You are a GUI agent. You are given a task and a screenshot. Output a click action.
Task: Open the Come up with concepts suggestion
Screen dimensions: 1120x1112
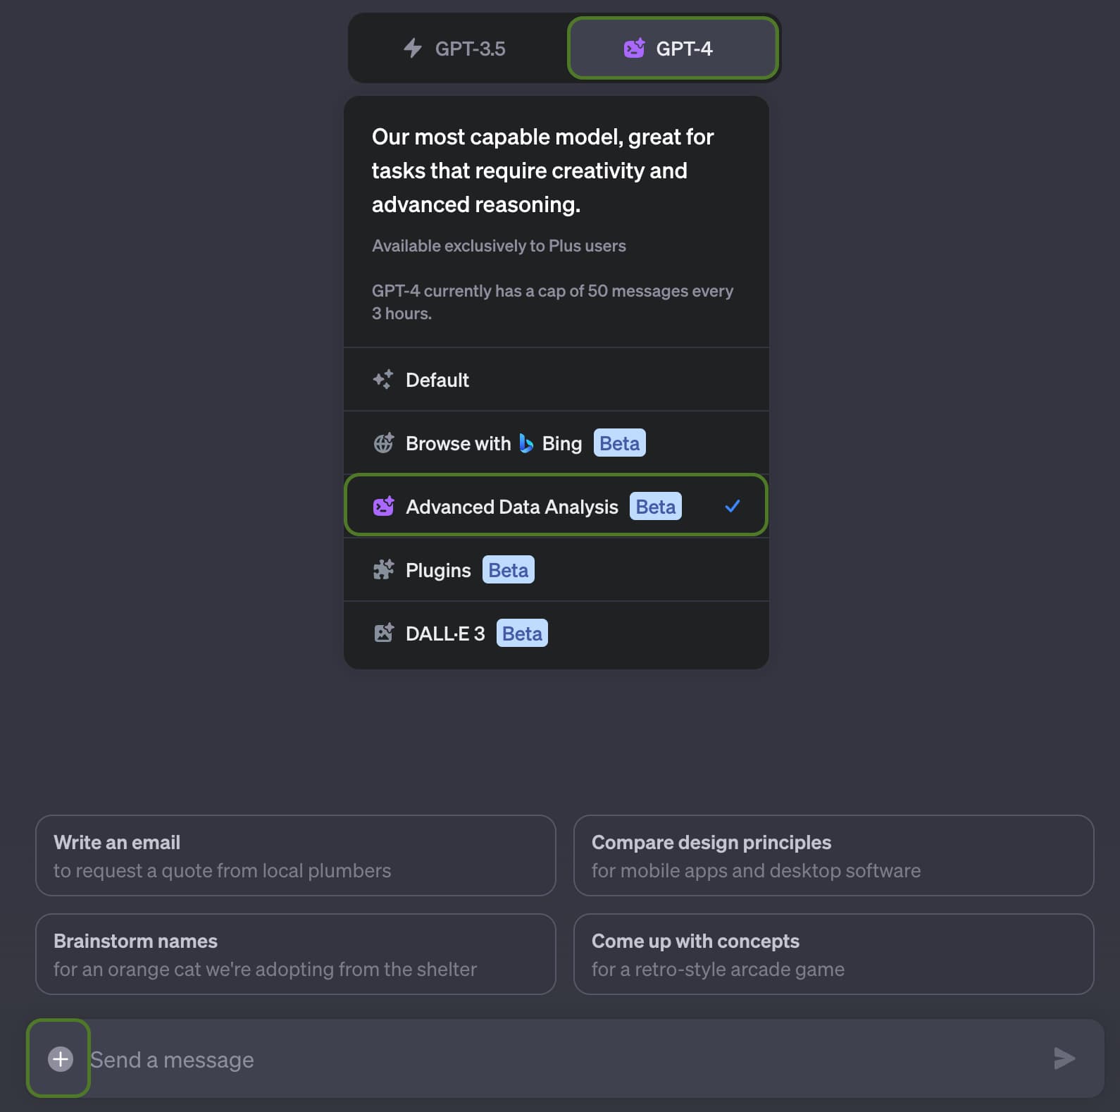833,954
